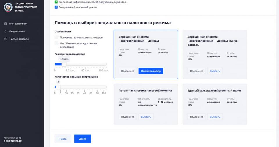Check Нет обязанности предоставлять декларации
The image size is (279, 147).
pyautogui.click(x=56, y=43)
